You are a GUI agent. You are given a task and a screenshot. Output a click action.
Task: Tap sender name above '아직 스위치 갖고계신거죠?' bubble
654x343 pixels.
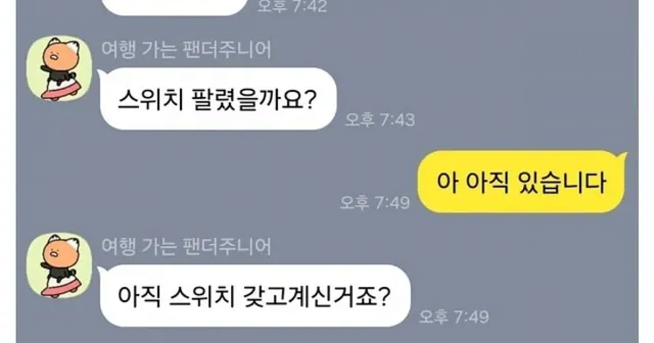186,247
